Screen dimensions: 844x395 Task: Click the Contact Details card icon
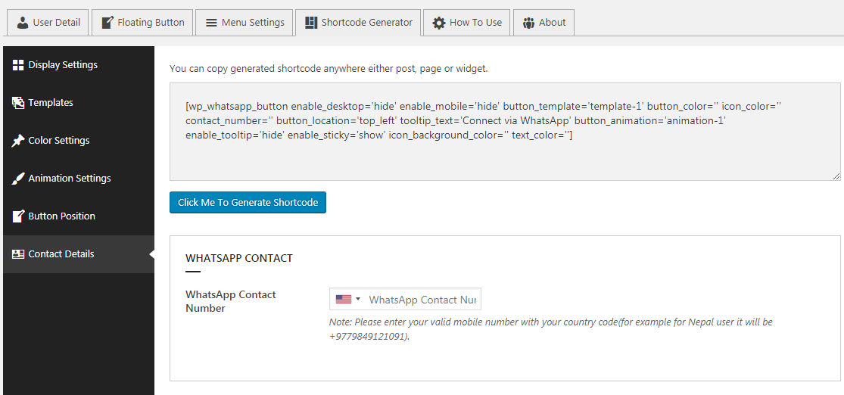(18, 254)
